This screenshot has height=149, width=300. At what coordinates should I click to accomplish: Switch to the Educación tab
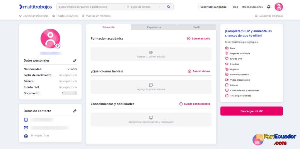point(108,27)
